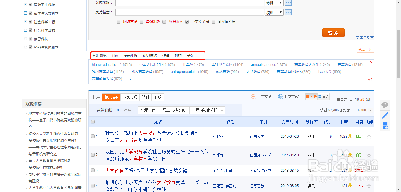
Task: Uncheck the 中英文扩展 checkbox
Action: tap(187, 22)
